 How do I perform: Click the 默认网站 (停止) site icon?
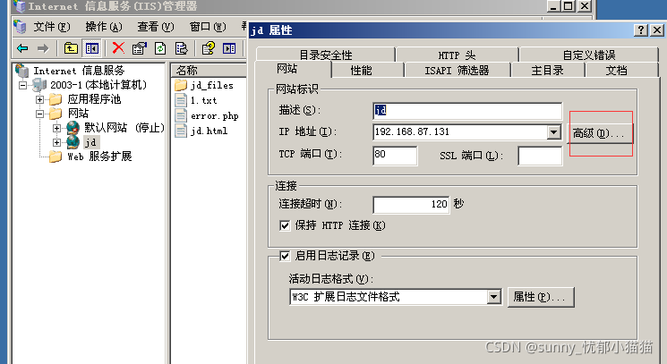click(x=73, y=127)
